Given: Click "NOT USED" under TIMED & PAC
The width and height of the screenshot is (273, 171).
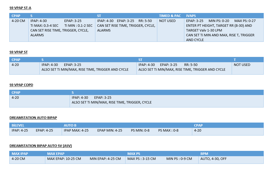Looking at the screenshot, I should click(167, 21).
